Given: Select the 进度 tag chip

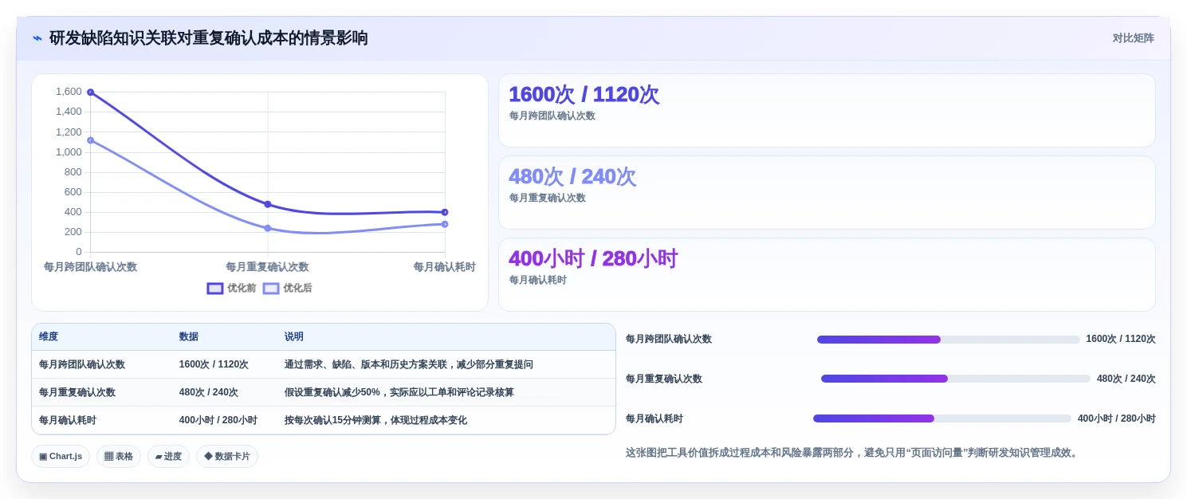Looking at the screenshot, I should pos(168,457).
